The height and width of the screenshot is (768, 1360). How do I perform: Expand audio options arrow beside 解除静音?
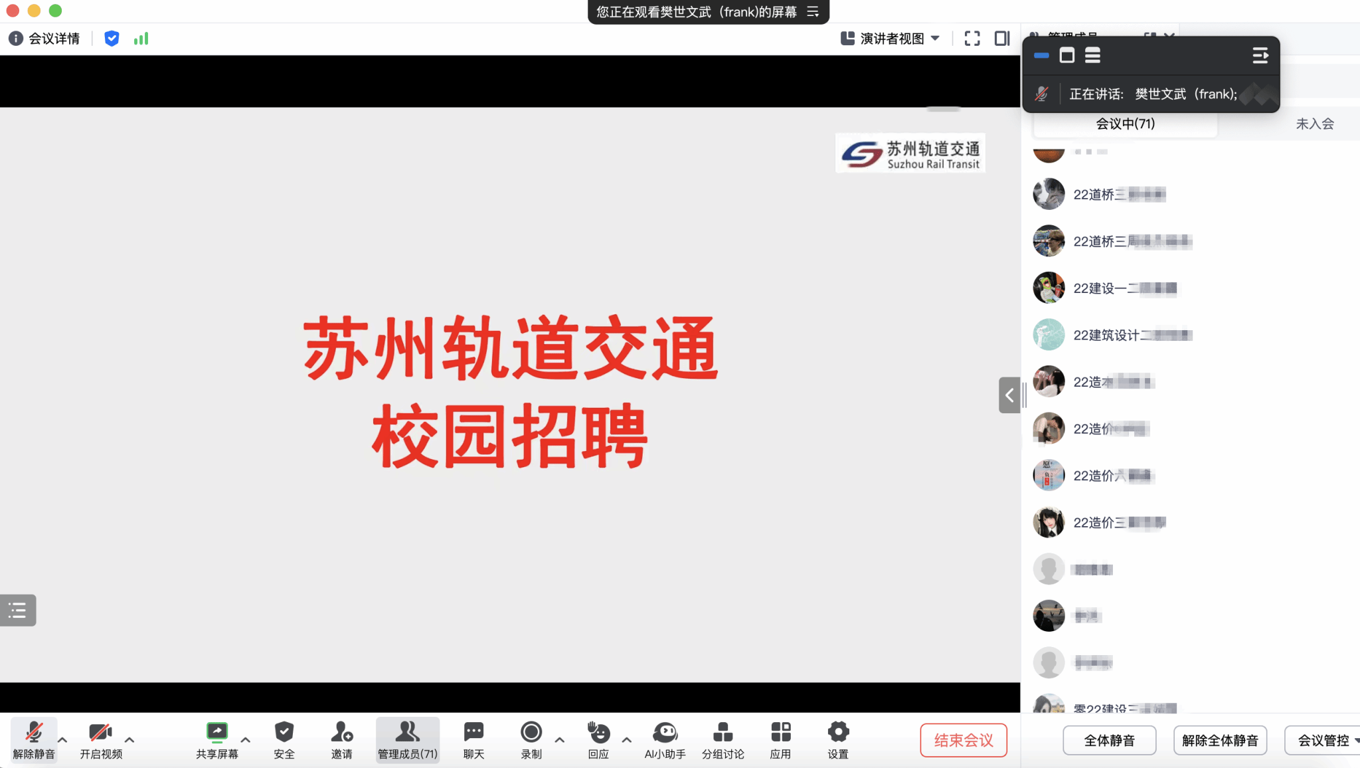pos(62,739)
